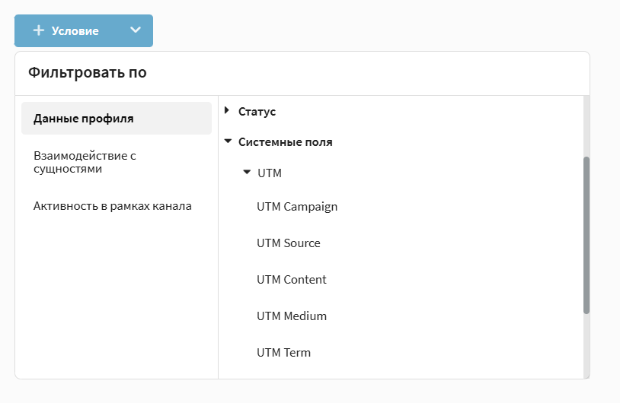Click the Условие button label
The width and height of the screenshot is (620, 403).
pyautogui.click(x=75, y=31)
